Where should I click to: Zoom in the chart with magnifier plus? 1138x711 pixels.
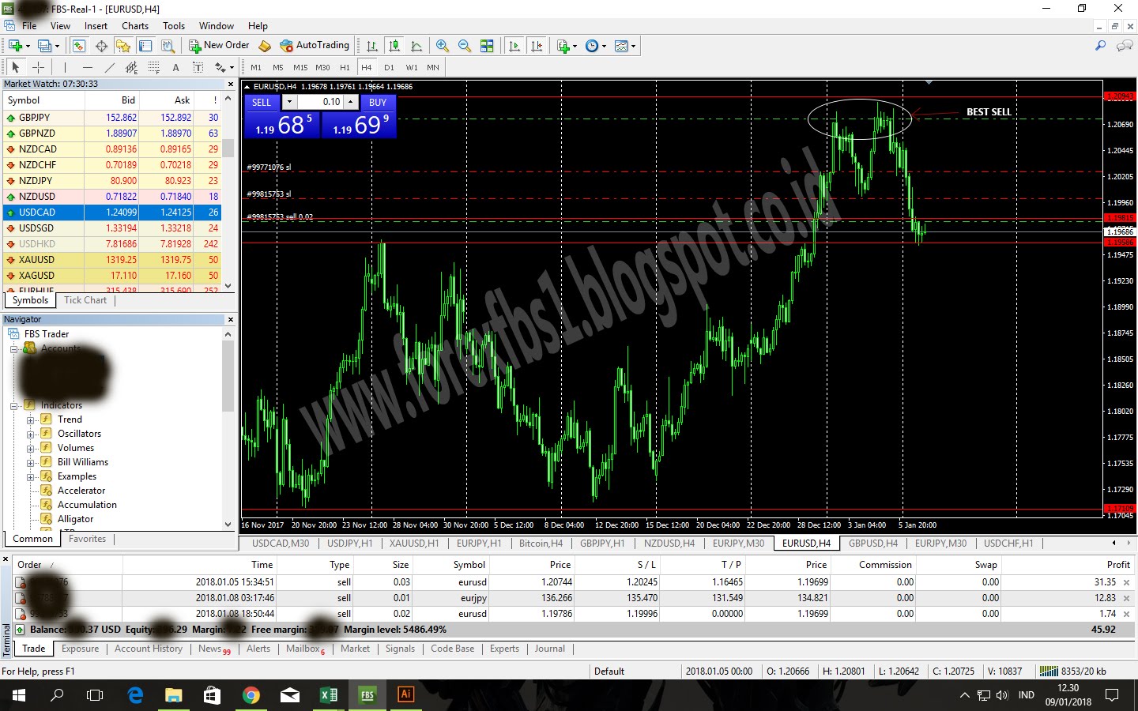(443, 46)
